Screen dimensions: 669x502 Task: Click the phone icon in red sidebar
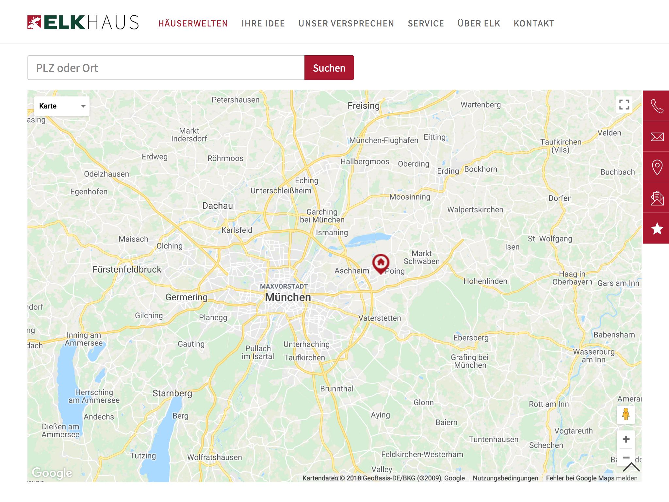point(657,106)
